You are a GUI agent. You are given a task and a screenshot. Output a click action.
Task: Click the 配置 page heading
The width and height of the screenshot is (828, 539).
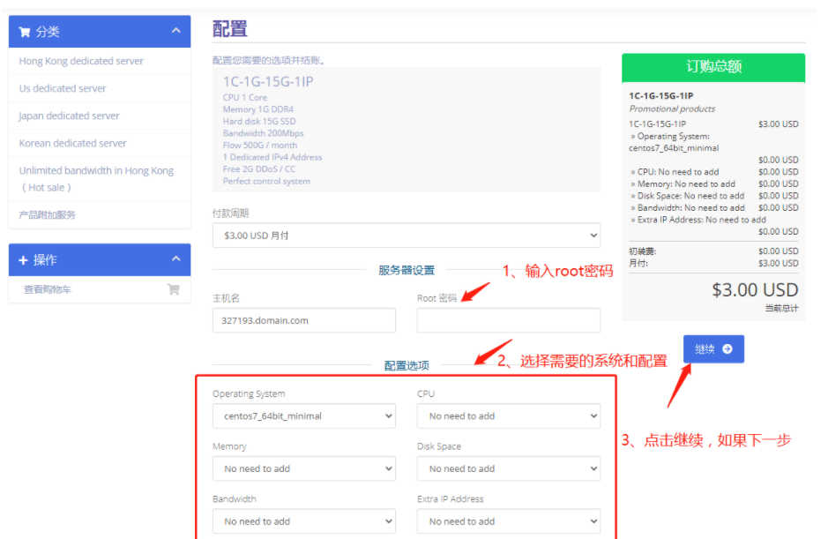pos(230,28)
